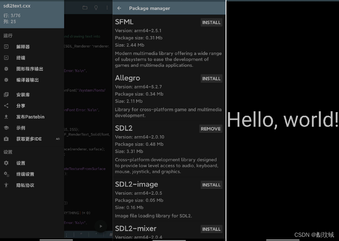Image resolution: width=339 pixels, height=241 pixels.
Task: Open 获取更多IDE entry
Action: pos(32,139)
